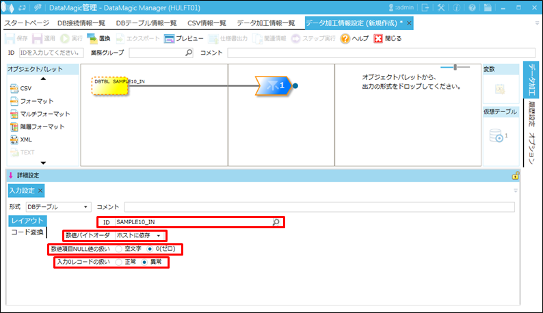Image resolution: width=543 pixels, height=313 pixels.
Task: Open the tab list dropdown at top right
Action: pyautogui.click(x=537, y=23)
